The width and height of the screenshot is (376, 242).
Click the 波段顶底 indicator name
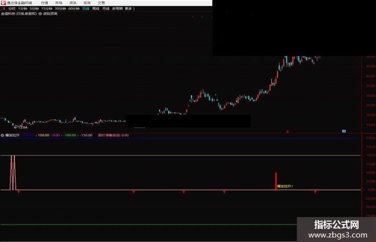tap(50, 14)
